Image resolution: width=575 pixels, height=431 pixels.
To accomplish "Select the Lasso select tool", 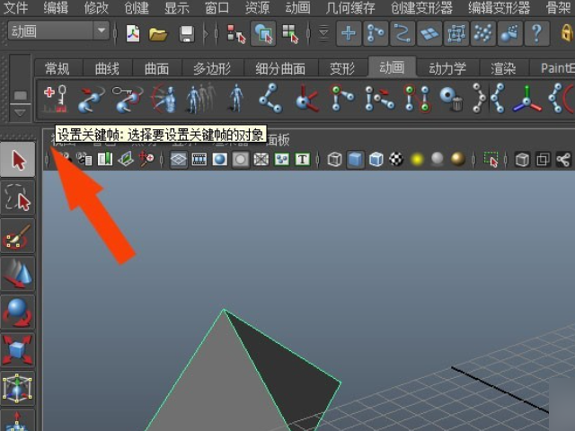I will 18,198.
